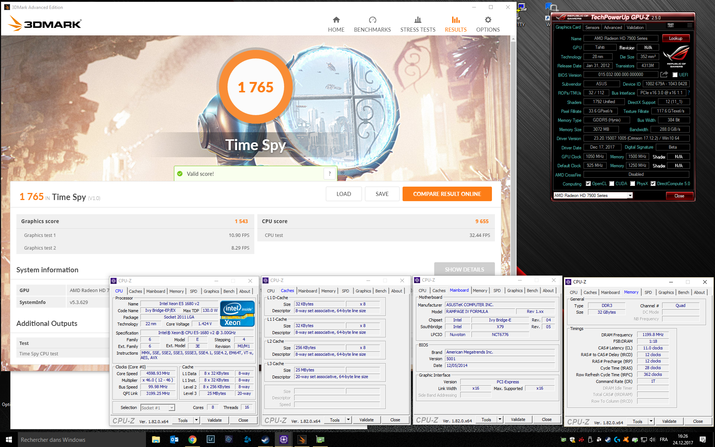715x447 pixels.
Task: Click the Graphics score value 1 543
Action: [x=241, y=221]
